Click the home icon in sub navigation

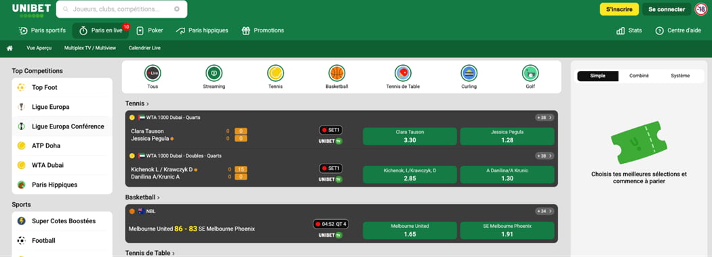(x=9, y=48)
